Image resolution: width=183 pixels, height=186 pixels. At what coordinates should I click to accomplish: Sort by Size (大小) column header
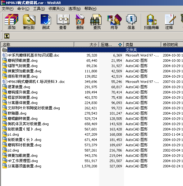pyautogui.click(x=86, y=45)
